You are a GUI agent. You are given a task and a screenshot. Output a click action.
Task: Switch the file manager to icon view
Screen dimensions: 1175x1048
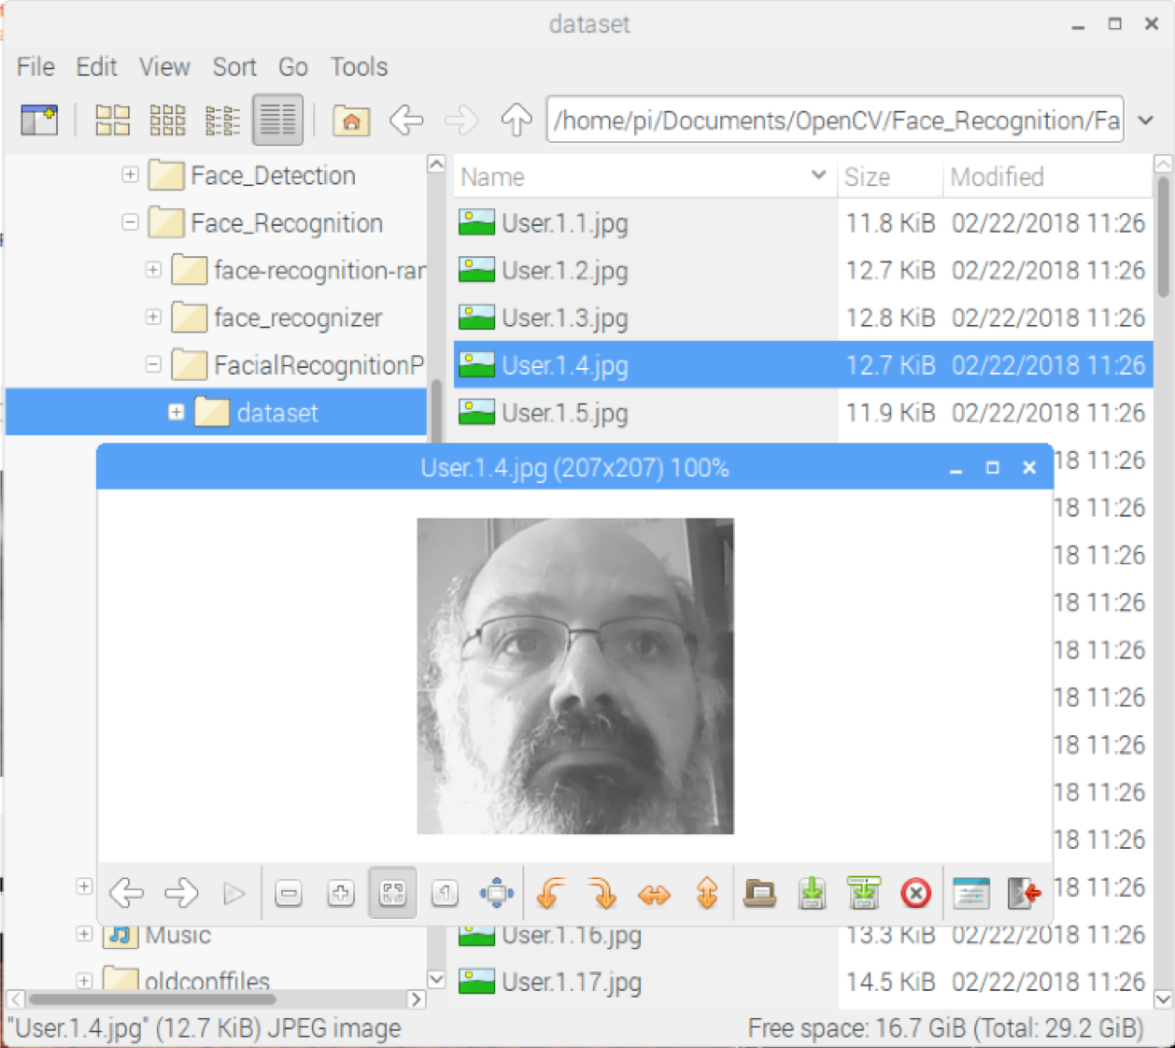pos(111,120)
